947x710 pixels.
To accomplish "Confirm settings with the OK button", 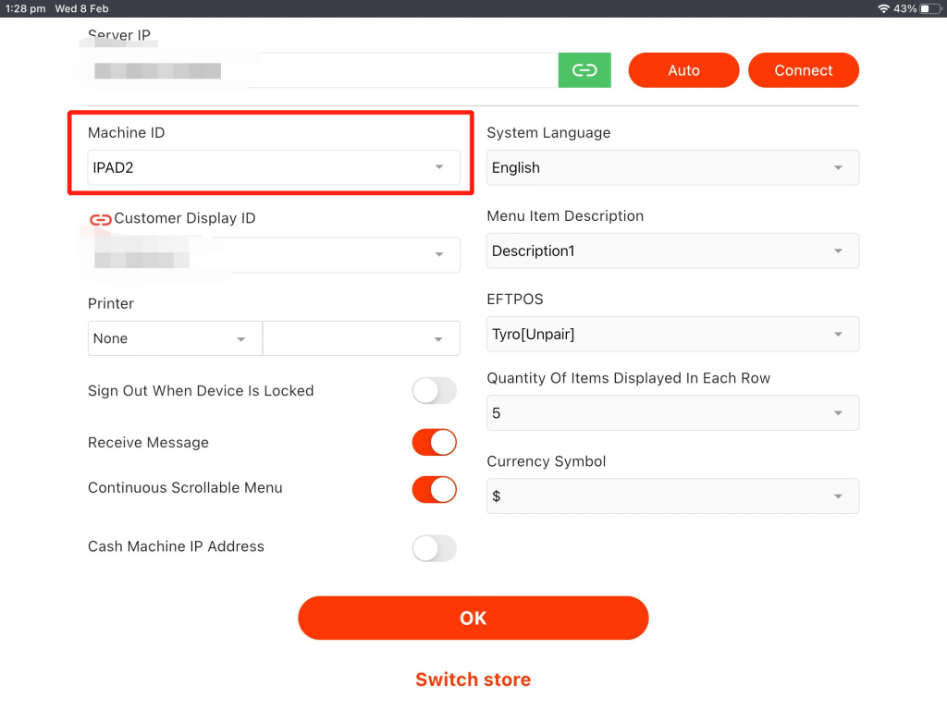I will (473, 618).
